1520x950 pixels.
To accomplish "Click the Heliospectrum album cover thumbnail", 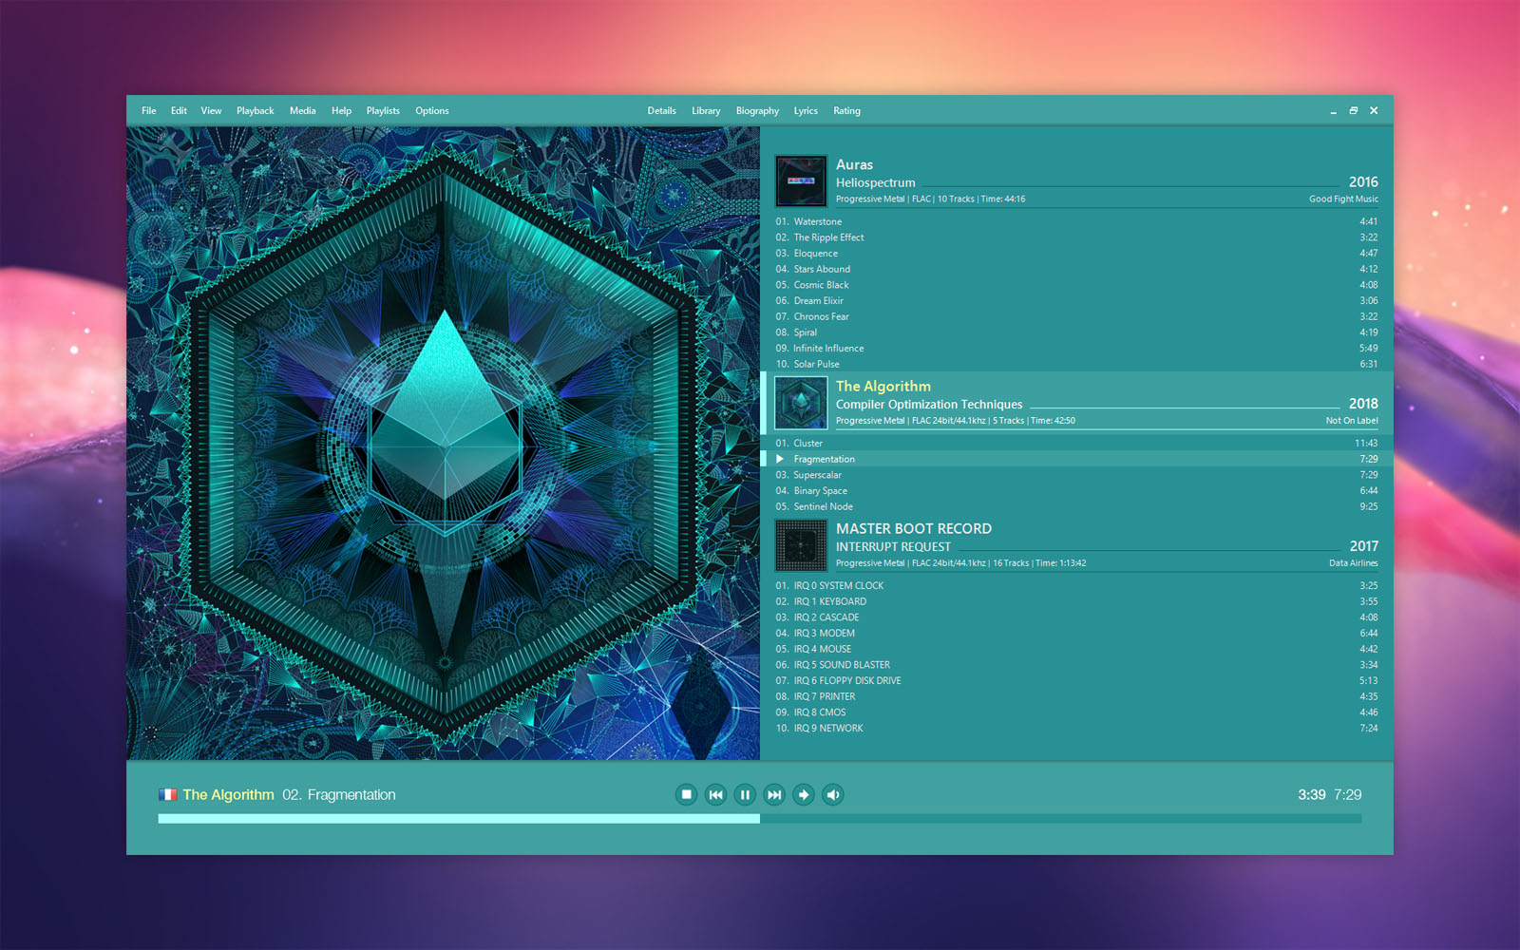I will click(x=801, y=181).
